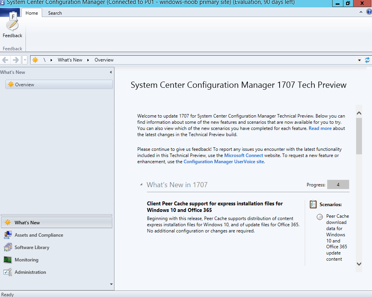Viewport: 372px width, 297px height.
Task: Click the Administration checklist icon
Action: click(8, 272)
